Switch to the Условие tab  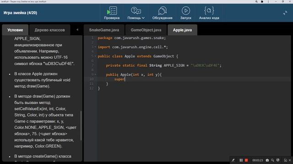click(15, 30)
